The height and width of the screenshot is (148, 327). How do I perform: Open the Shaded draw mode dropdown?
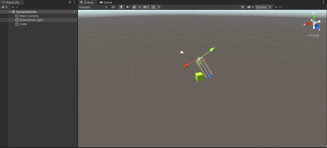pos(93,7)
